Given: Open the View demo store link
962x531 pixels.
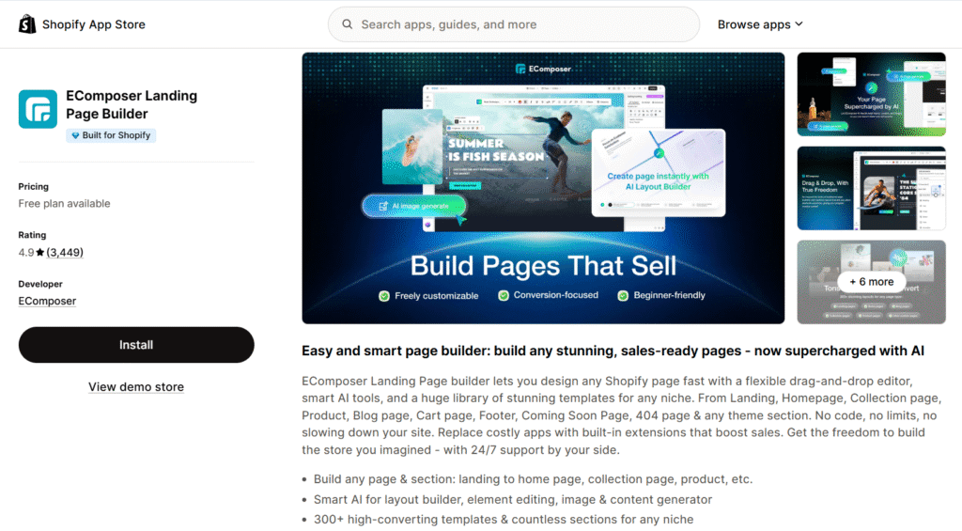Looking at the screenshot, I should [x=136, y=387].
